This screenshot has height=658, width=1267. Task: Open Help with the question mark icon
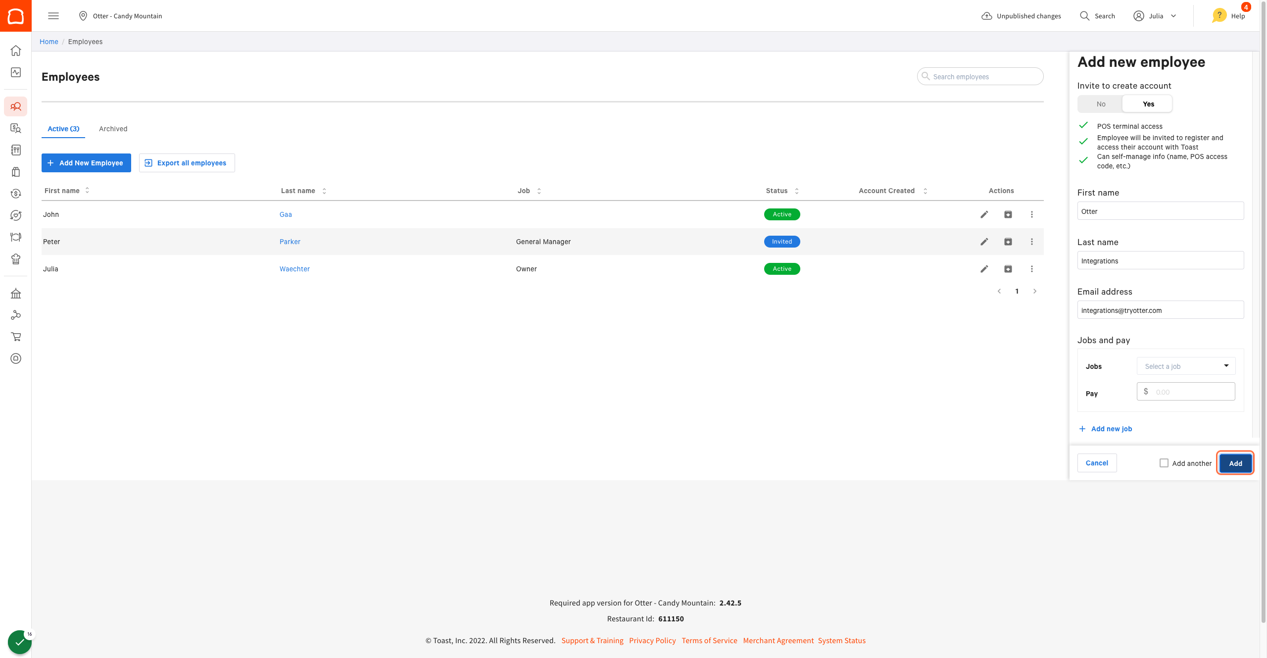click(x=1219, y=16)
